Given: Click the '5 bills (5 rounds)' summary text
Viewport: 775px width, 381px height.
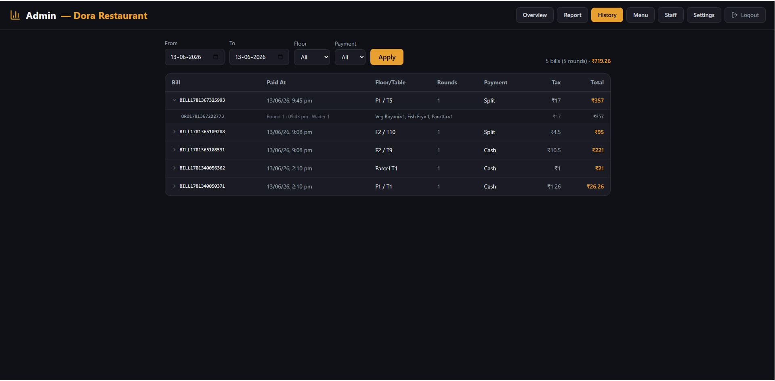Looking at the screenshot, I should coord(566,61).
